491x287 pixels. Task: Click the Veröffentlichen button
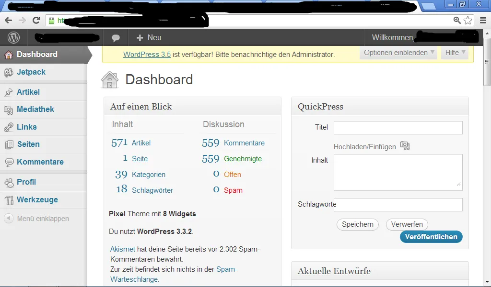(431, 237)
